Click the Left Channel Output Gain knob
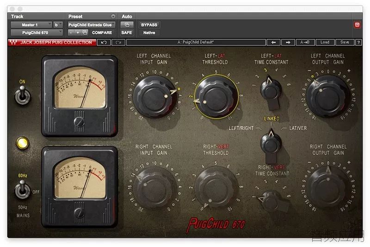The width and height of the screenshot is (370, 247). tap(328, 96)
